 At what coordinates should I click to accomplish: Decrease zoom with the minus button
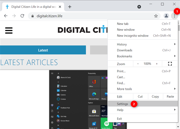click(138, 64)
